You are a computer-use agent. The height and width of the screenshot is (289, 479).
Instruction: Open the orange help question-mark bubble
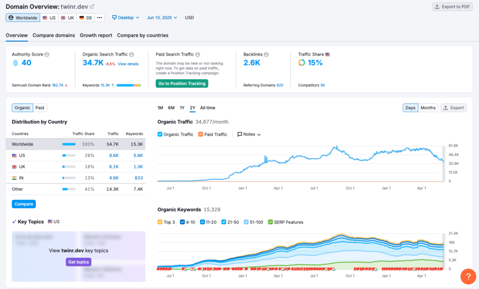468,276
